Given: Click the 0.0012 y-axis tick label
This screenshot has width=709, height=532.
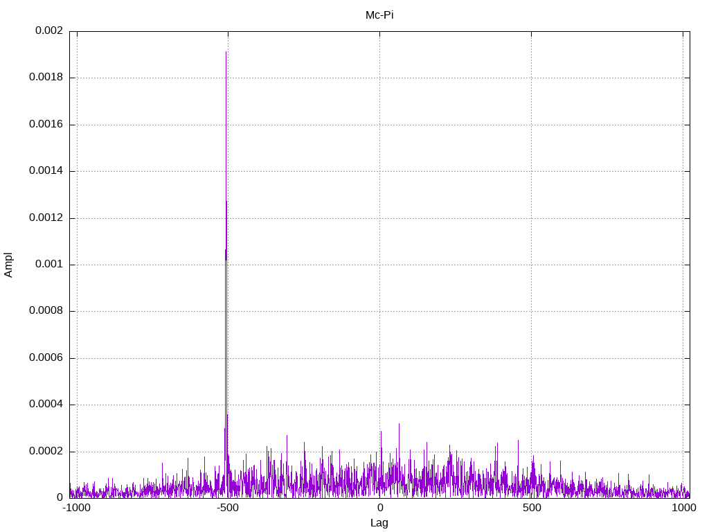Looking at the screenshot, I should click(46, 218).
